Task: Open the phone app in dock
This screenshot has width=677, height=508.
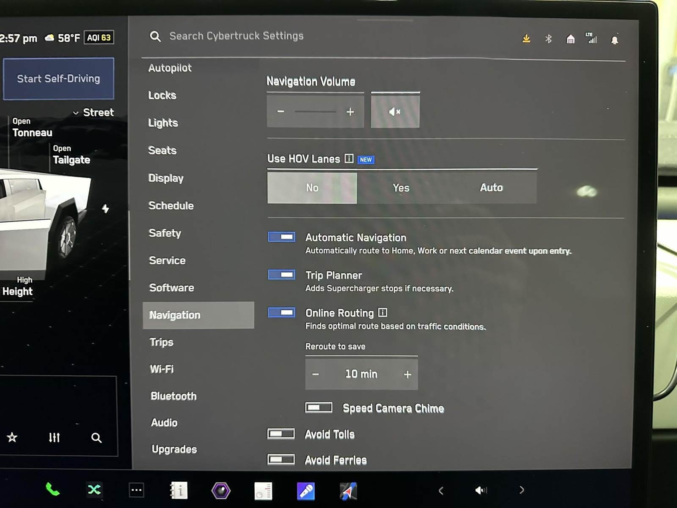Action: coord(52,490)
